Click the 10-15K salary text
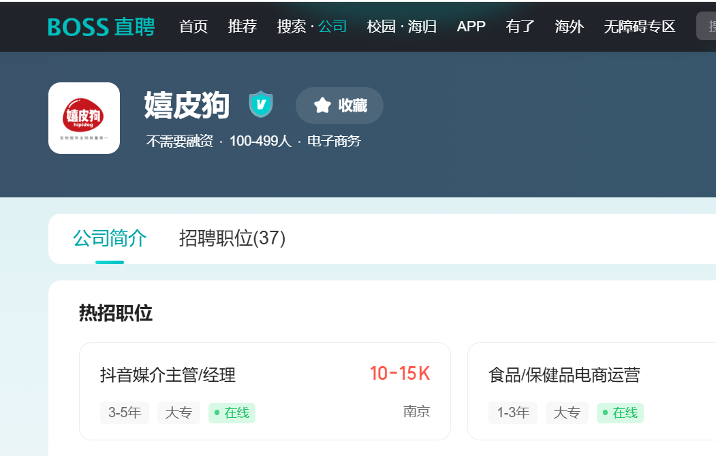Image resolution: width=716 pixels, height=456 pixels. click(400, 374)
